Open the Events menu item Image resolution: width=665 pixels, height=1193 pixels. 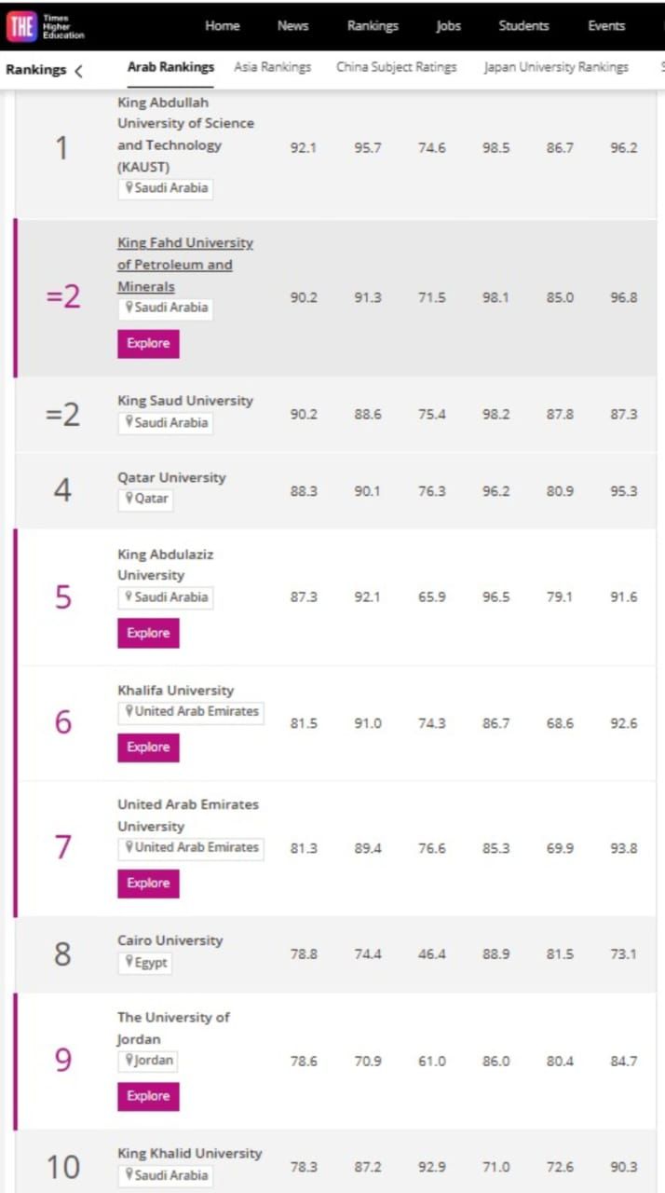606,26
